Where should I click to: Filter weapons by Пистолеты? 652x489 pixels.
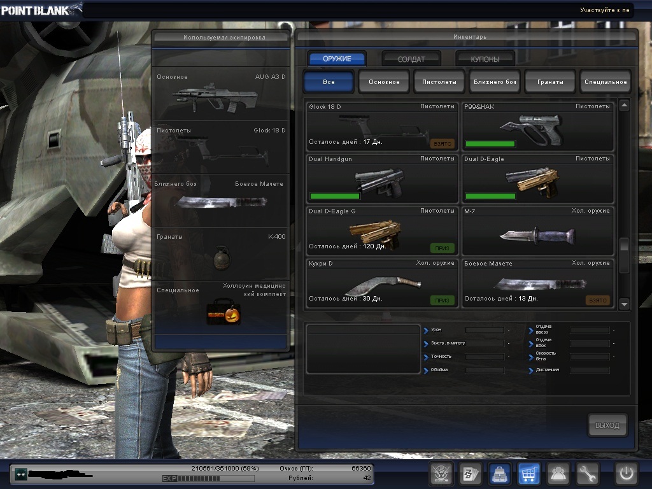pyautogui.click(x=439, y=82)
